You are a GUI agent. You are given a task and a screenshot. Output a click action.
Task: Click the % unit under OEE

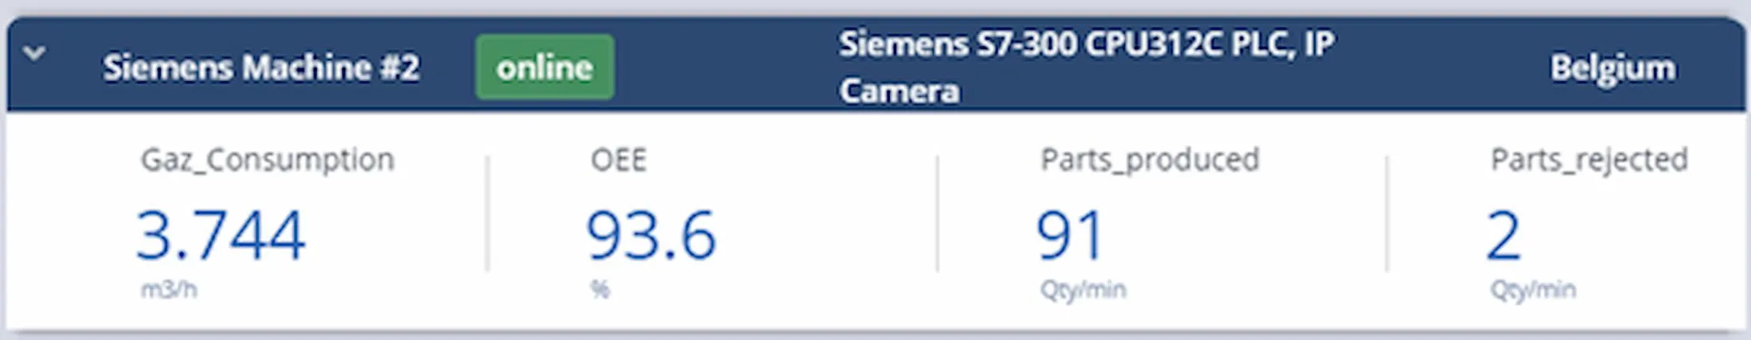[x=600, y=289]
